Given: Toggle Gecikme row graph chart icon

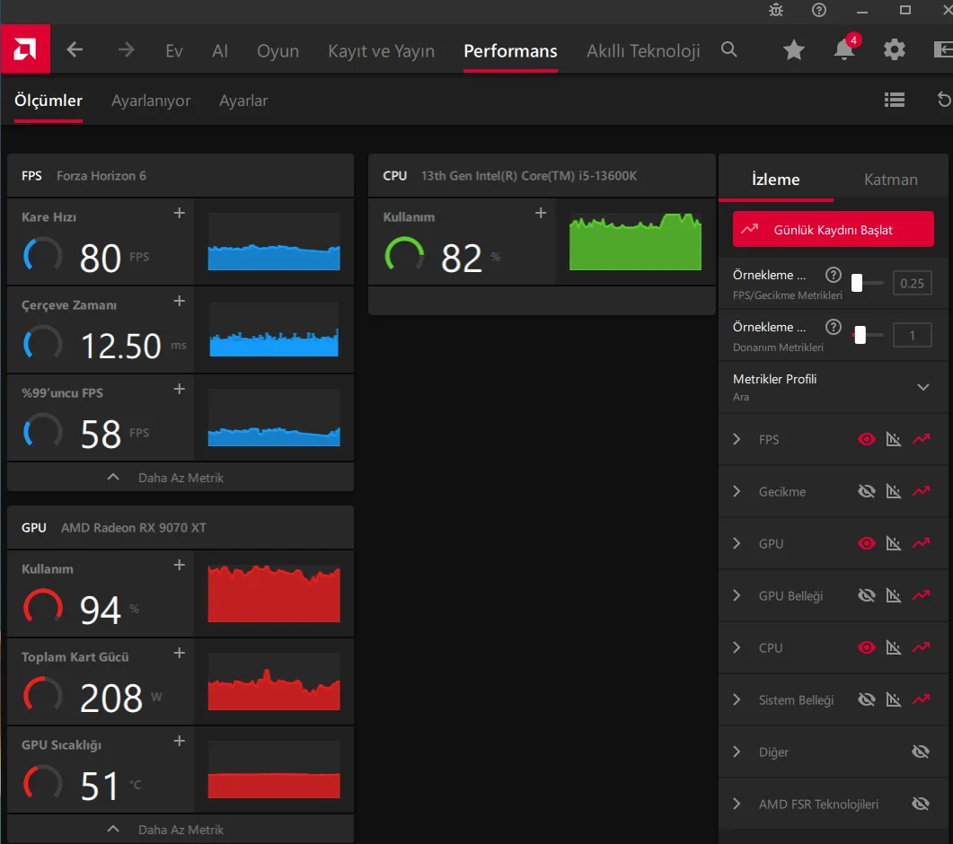Looking at the screenshot, I should pyautogui.click(x=894, y=491).
